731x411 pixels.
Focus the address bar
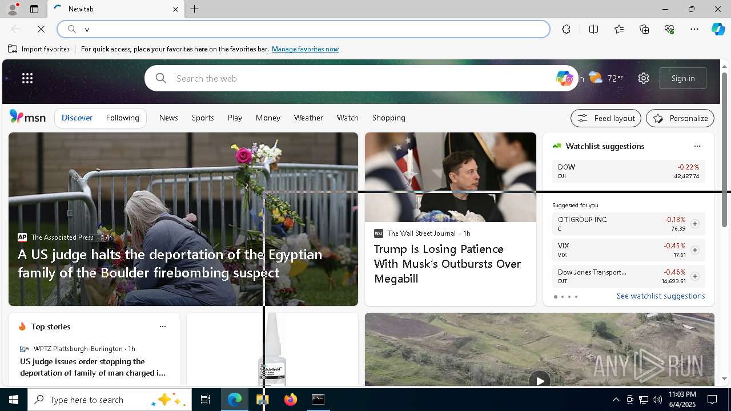pyautogui.click(x=303, y=29)
